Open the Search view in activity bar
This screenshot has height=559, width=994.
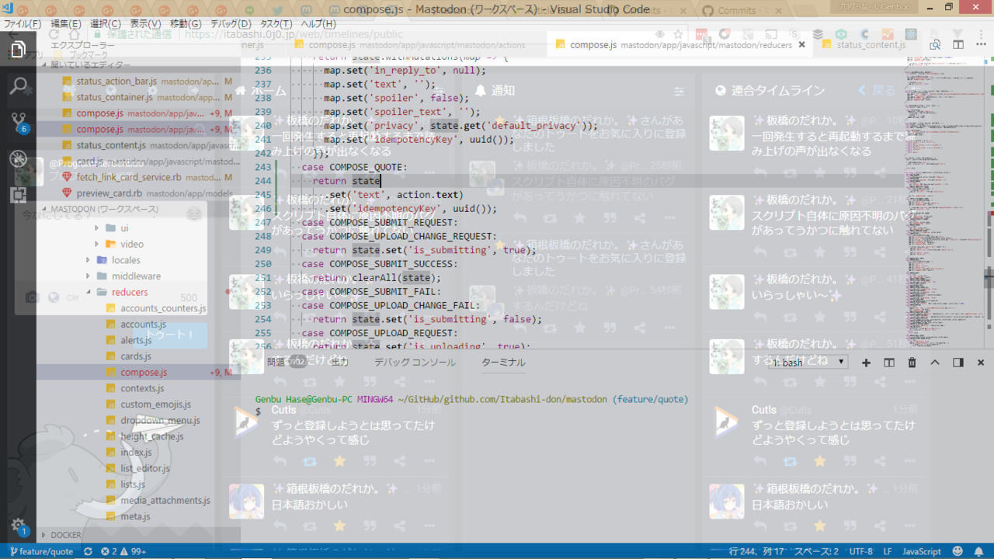tap(18, 85)
